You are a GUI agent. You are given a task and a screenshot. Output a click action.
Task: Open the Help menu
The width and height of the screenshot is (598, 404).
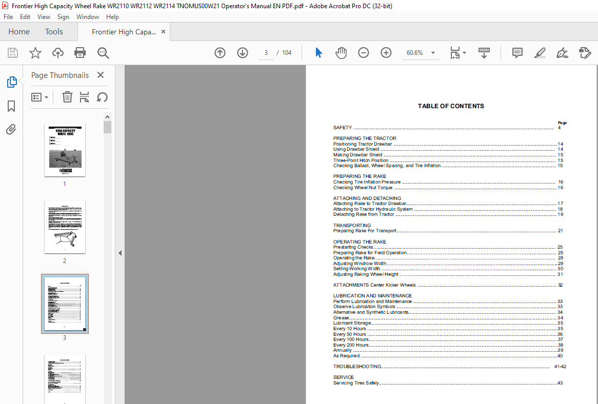pos(112,17)
